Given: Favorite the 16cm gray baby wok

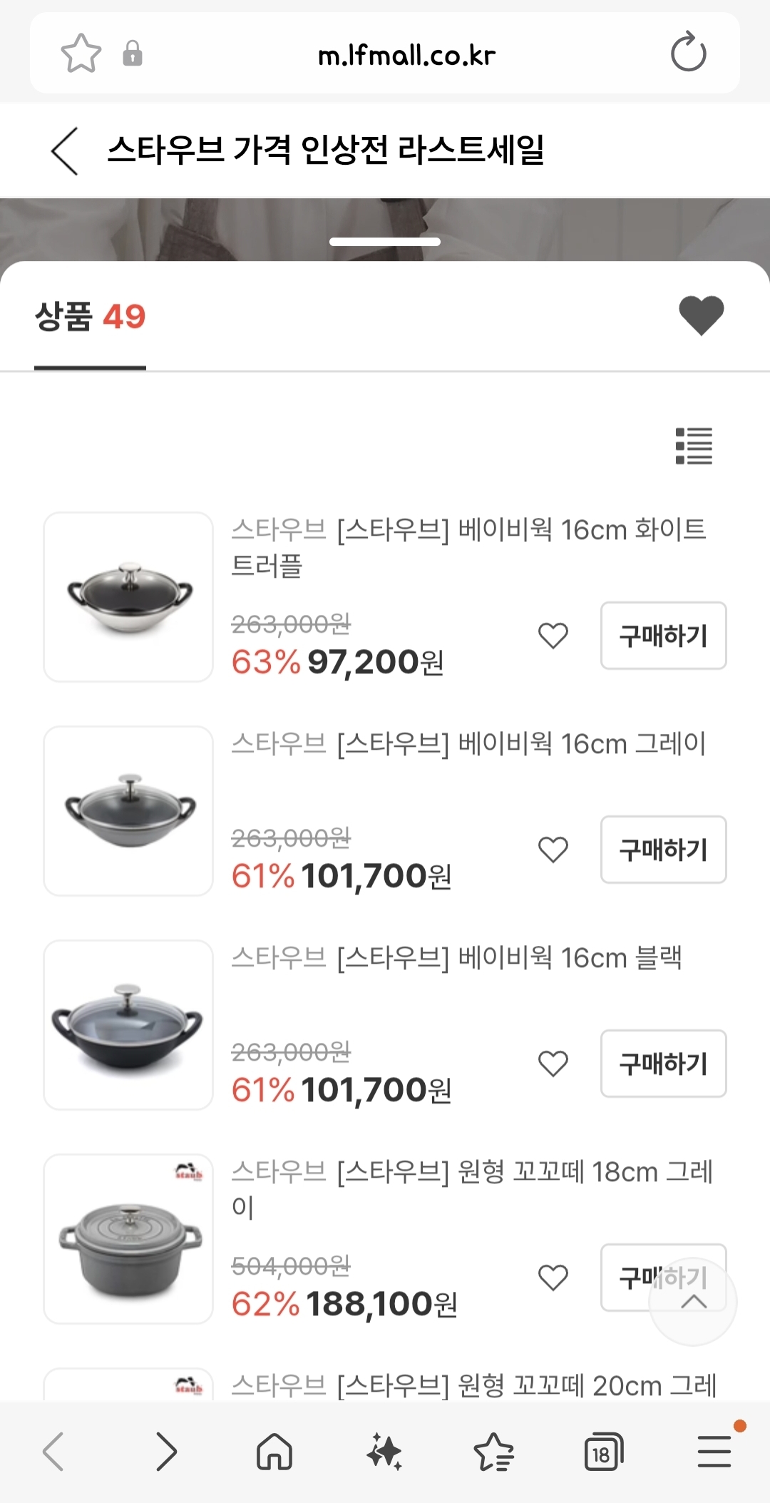Looking at the screenshot, I should (553, 849).
